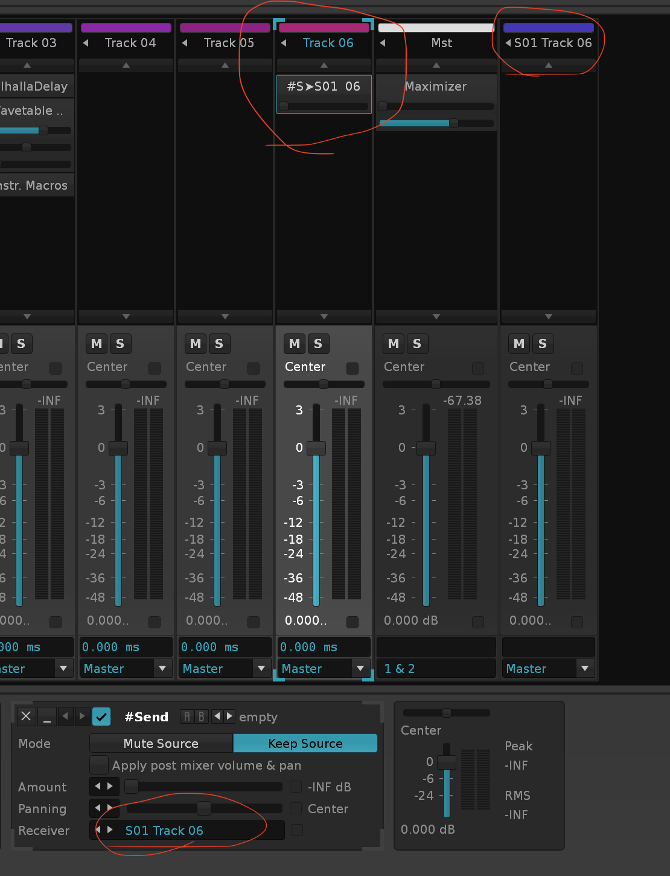Viewport: 670px width, 876px height.
Task: Click the Send Amount slider handle
Action: click(x=131, y=787)
